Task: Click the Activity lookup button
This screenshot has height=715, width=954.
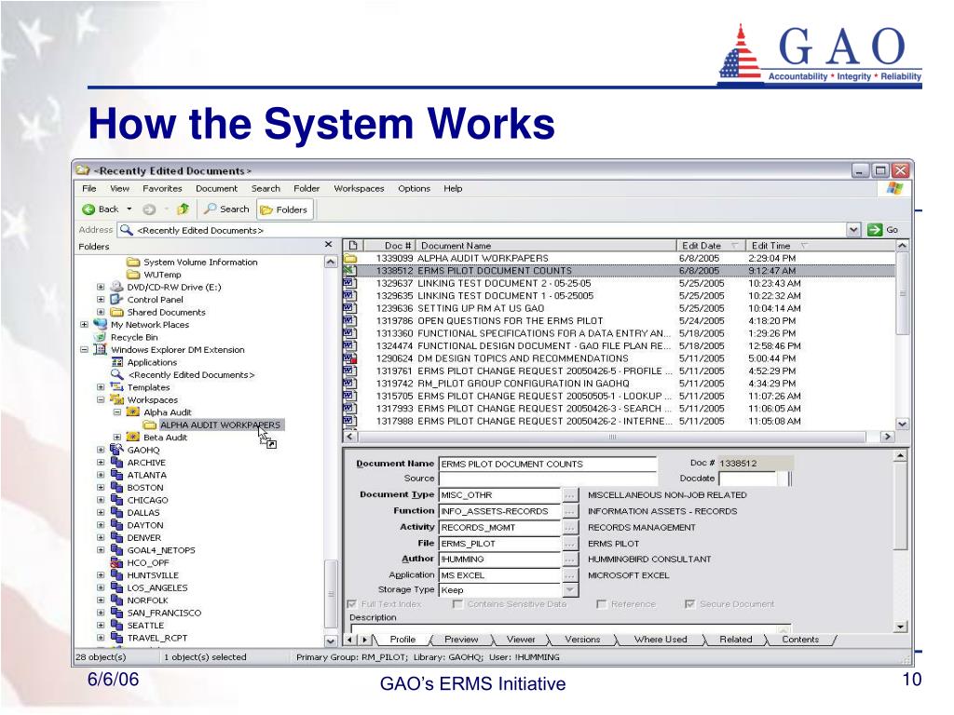Action: pos(569,528)
